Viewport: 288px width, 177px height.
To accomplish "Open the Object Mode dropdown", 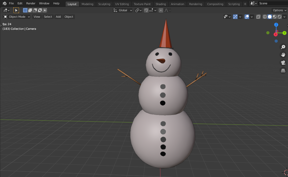I will click(x=16, y=17).
